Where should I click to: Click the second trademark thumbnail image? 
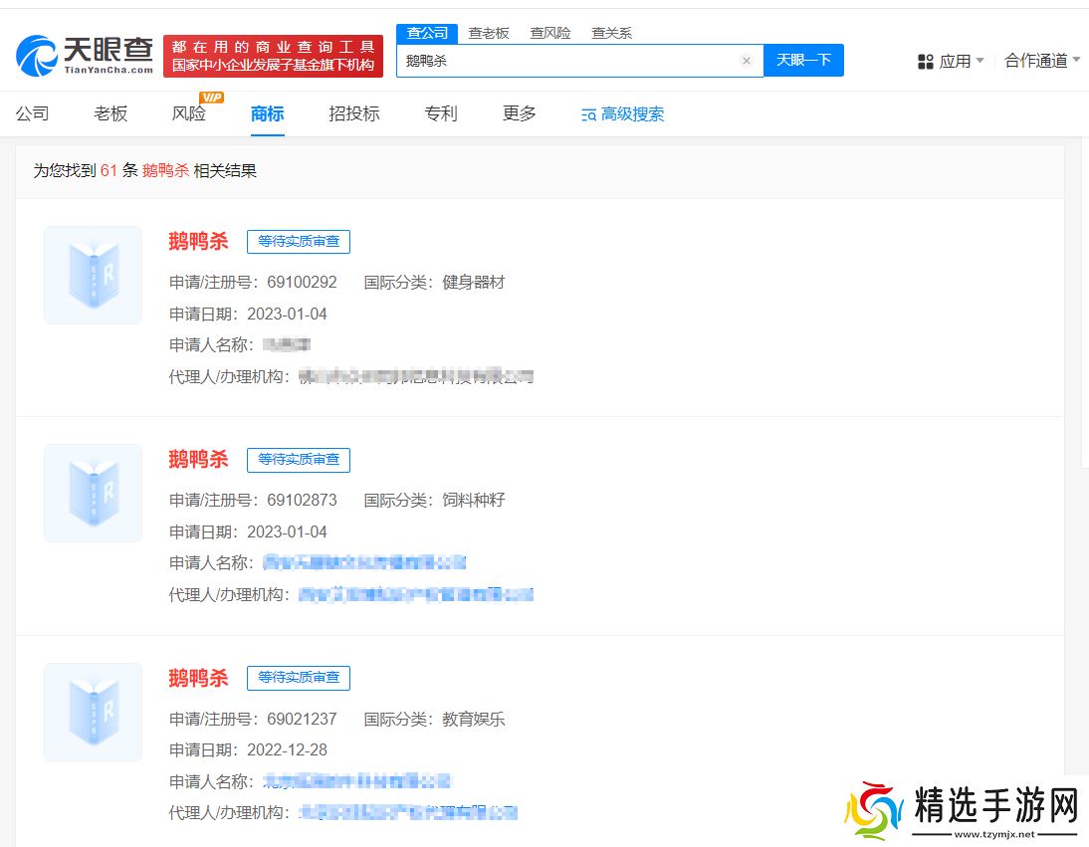(93, 493)
